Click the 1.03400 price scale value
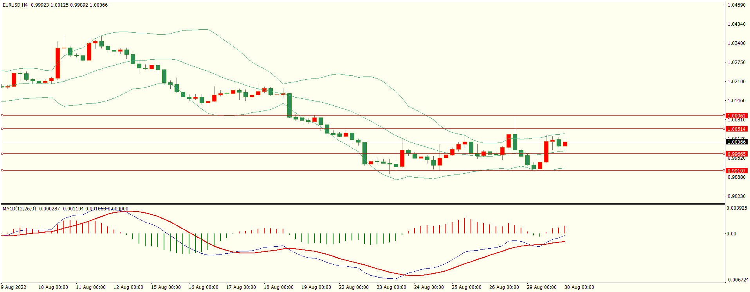The width and height of the screenshot is (750, 292). tap(736, 43)
